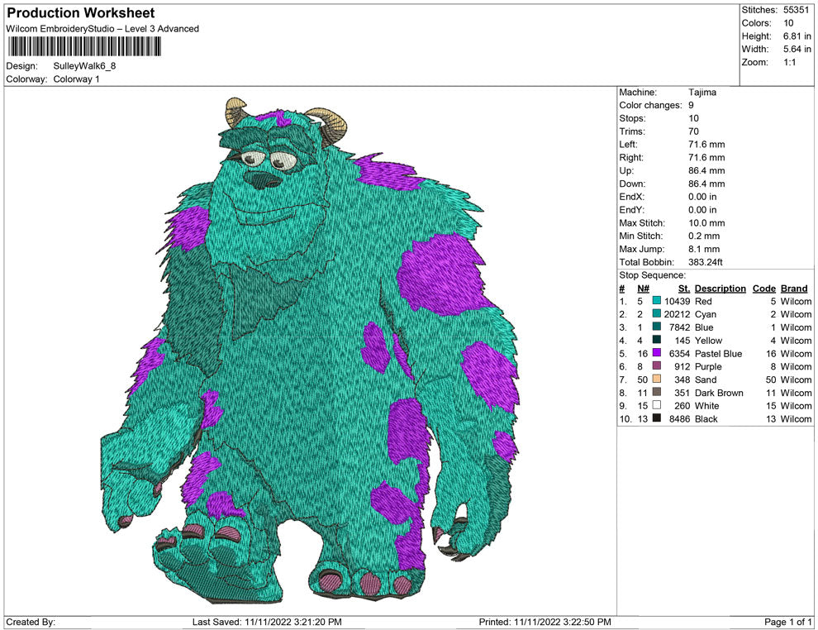Click stitch count 8486 in Black row

click(679, 418)
